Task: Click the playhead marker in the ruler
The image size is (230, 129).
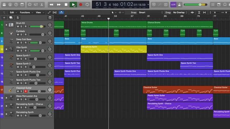Action: (x=109, y=19)
